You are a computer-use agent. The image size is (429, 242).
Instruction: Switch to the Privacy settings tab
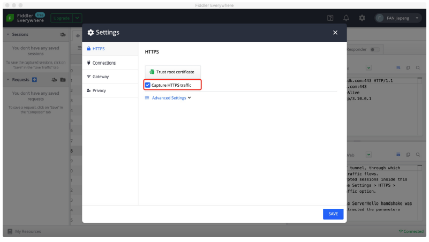99,90
